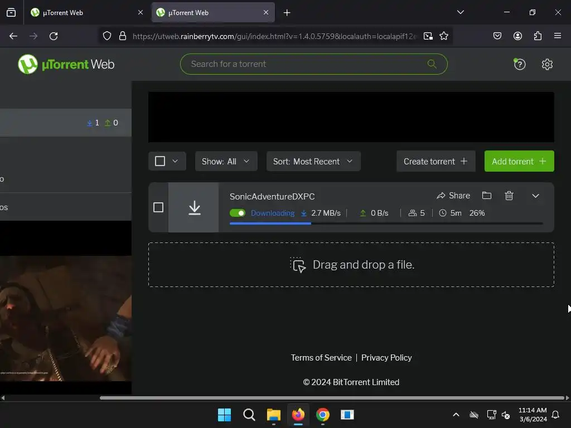
Task: Click the picture-in-picture icon in address bar
Action: [x=428, y=36]
